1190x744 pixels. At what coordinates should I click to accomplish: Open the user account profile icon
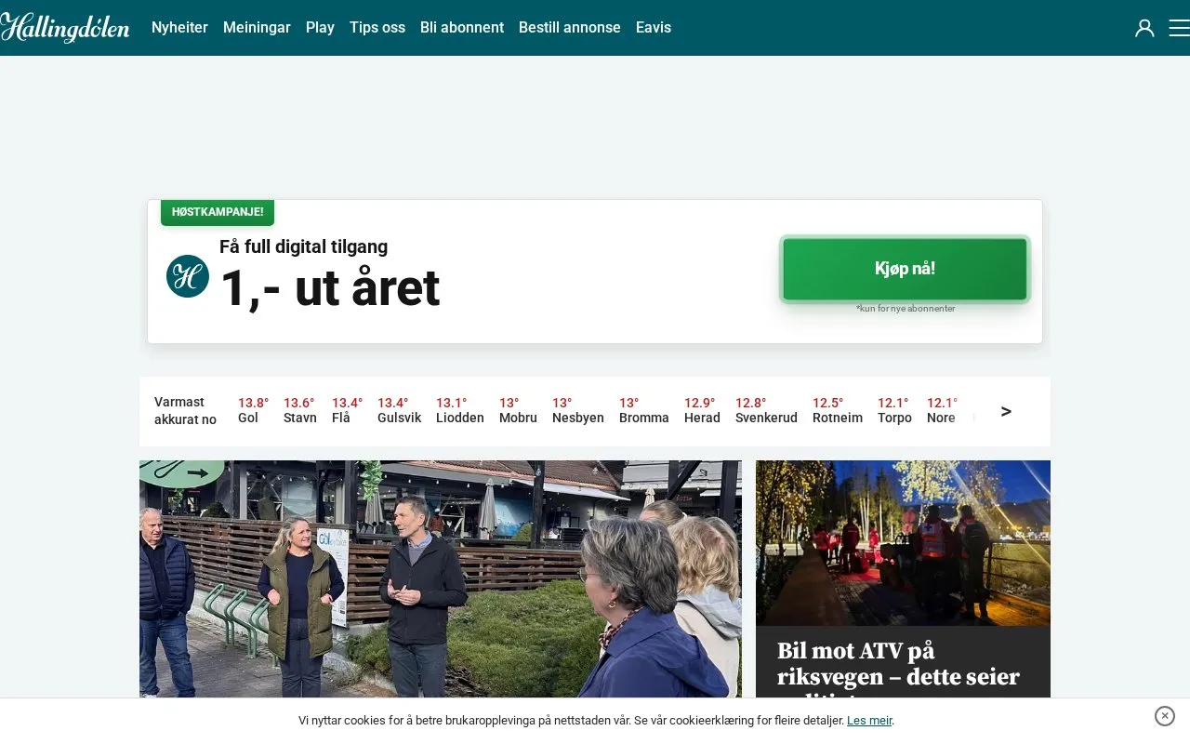click(1144, 28)
